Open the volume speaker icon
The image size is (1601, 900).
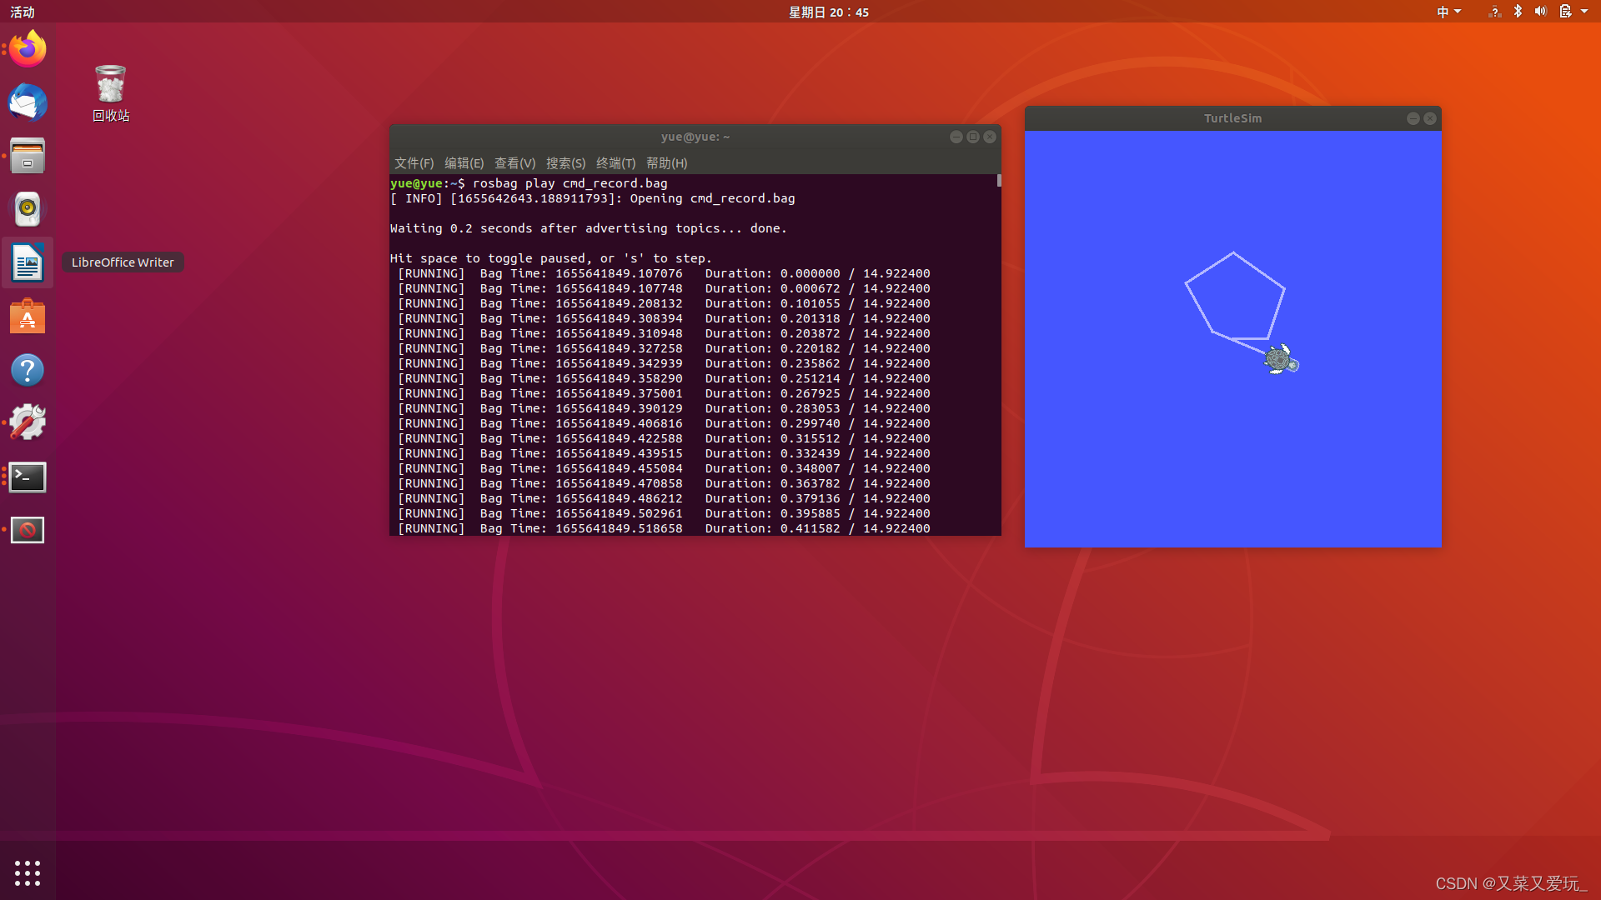click(1540, 12)
